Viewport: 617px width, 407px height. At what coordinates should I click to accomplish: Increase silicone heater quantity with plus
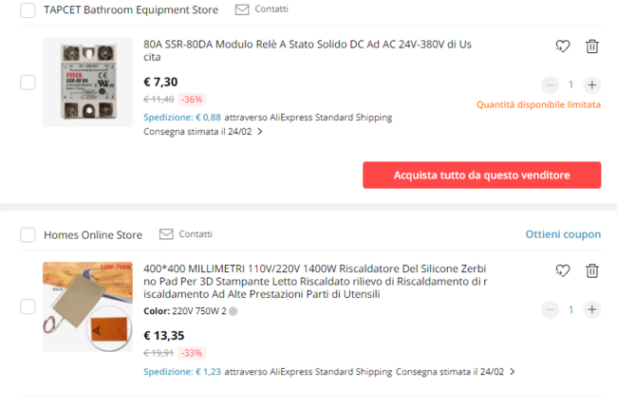pyautogui.click(x=592, y=309)
